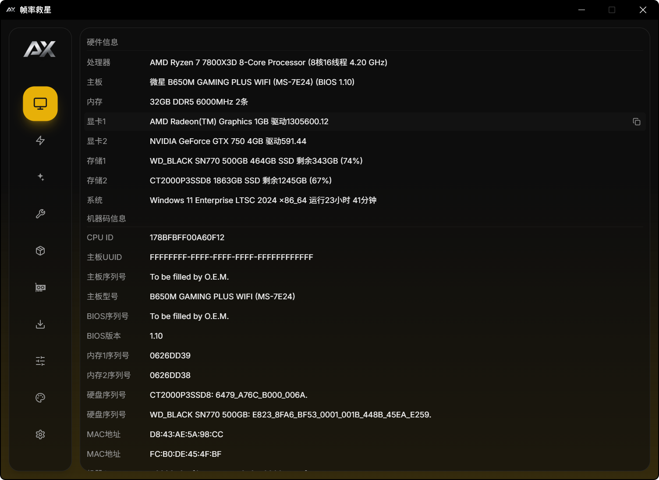Select the 处理器 AMD Ryzen 7 7800X3D row
The height and width of the screenshot is (480, 659).
(x=268, y=63)
